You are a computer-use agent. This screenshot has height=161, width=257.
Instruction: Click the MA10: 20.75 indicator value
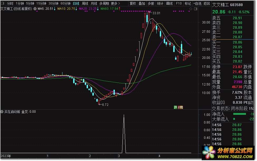click(67, 9)
